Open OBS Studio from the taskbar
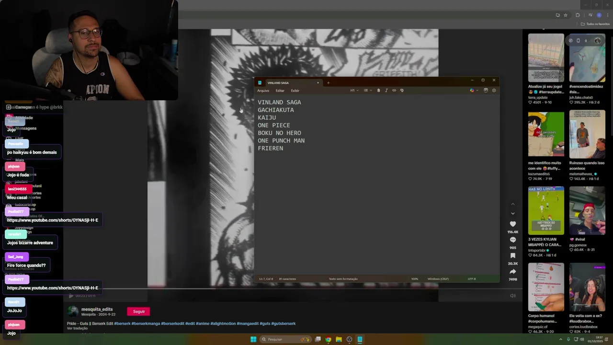Viewport: 613px width, 345px height. pyautogui.click(x=349, y=339)
